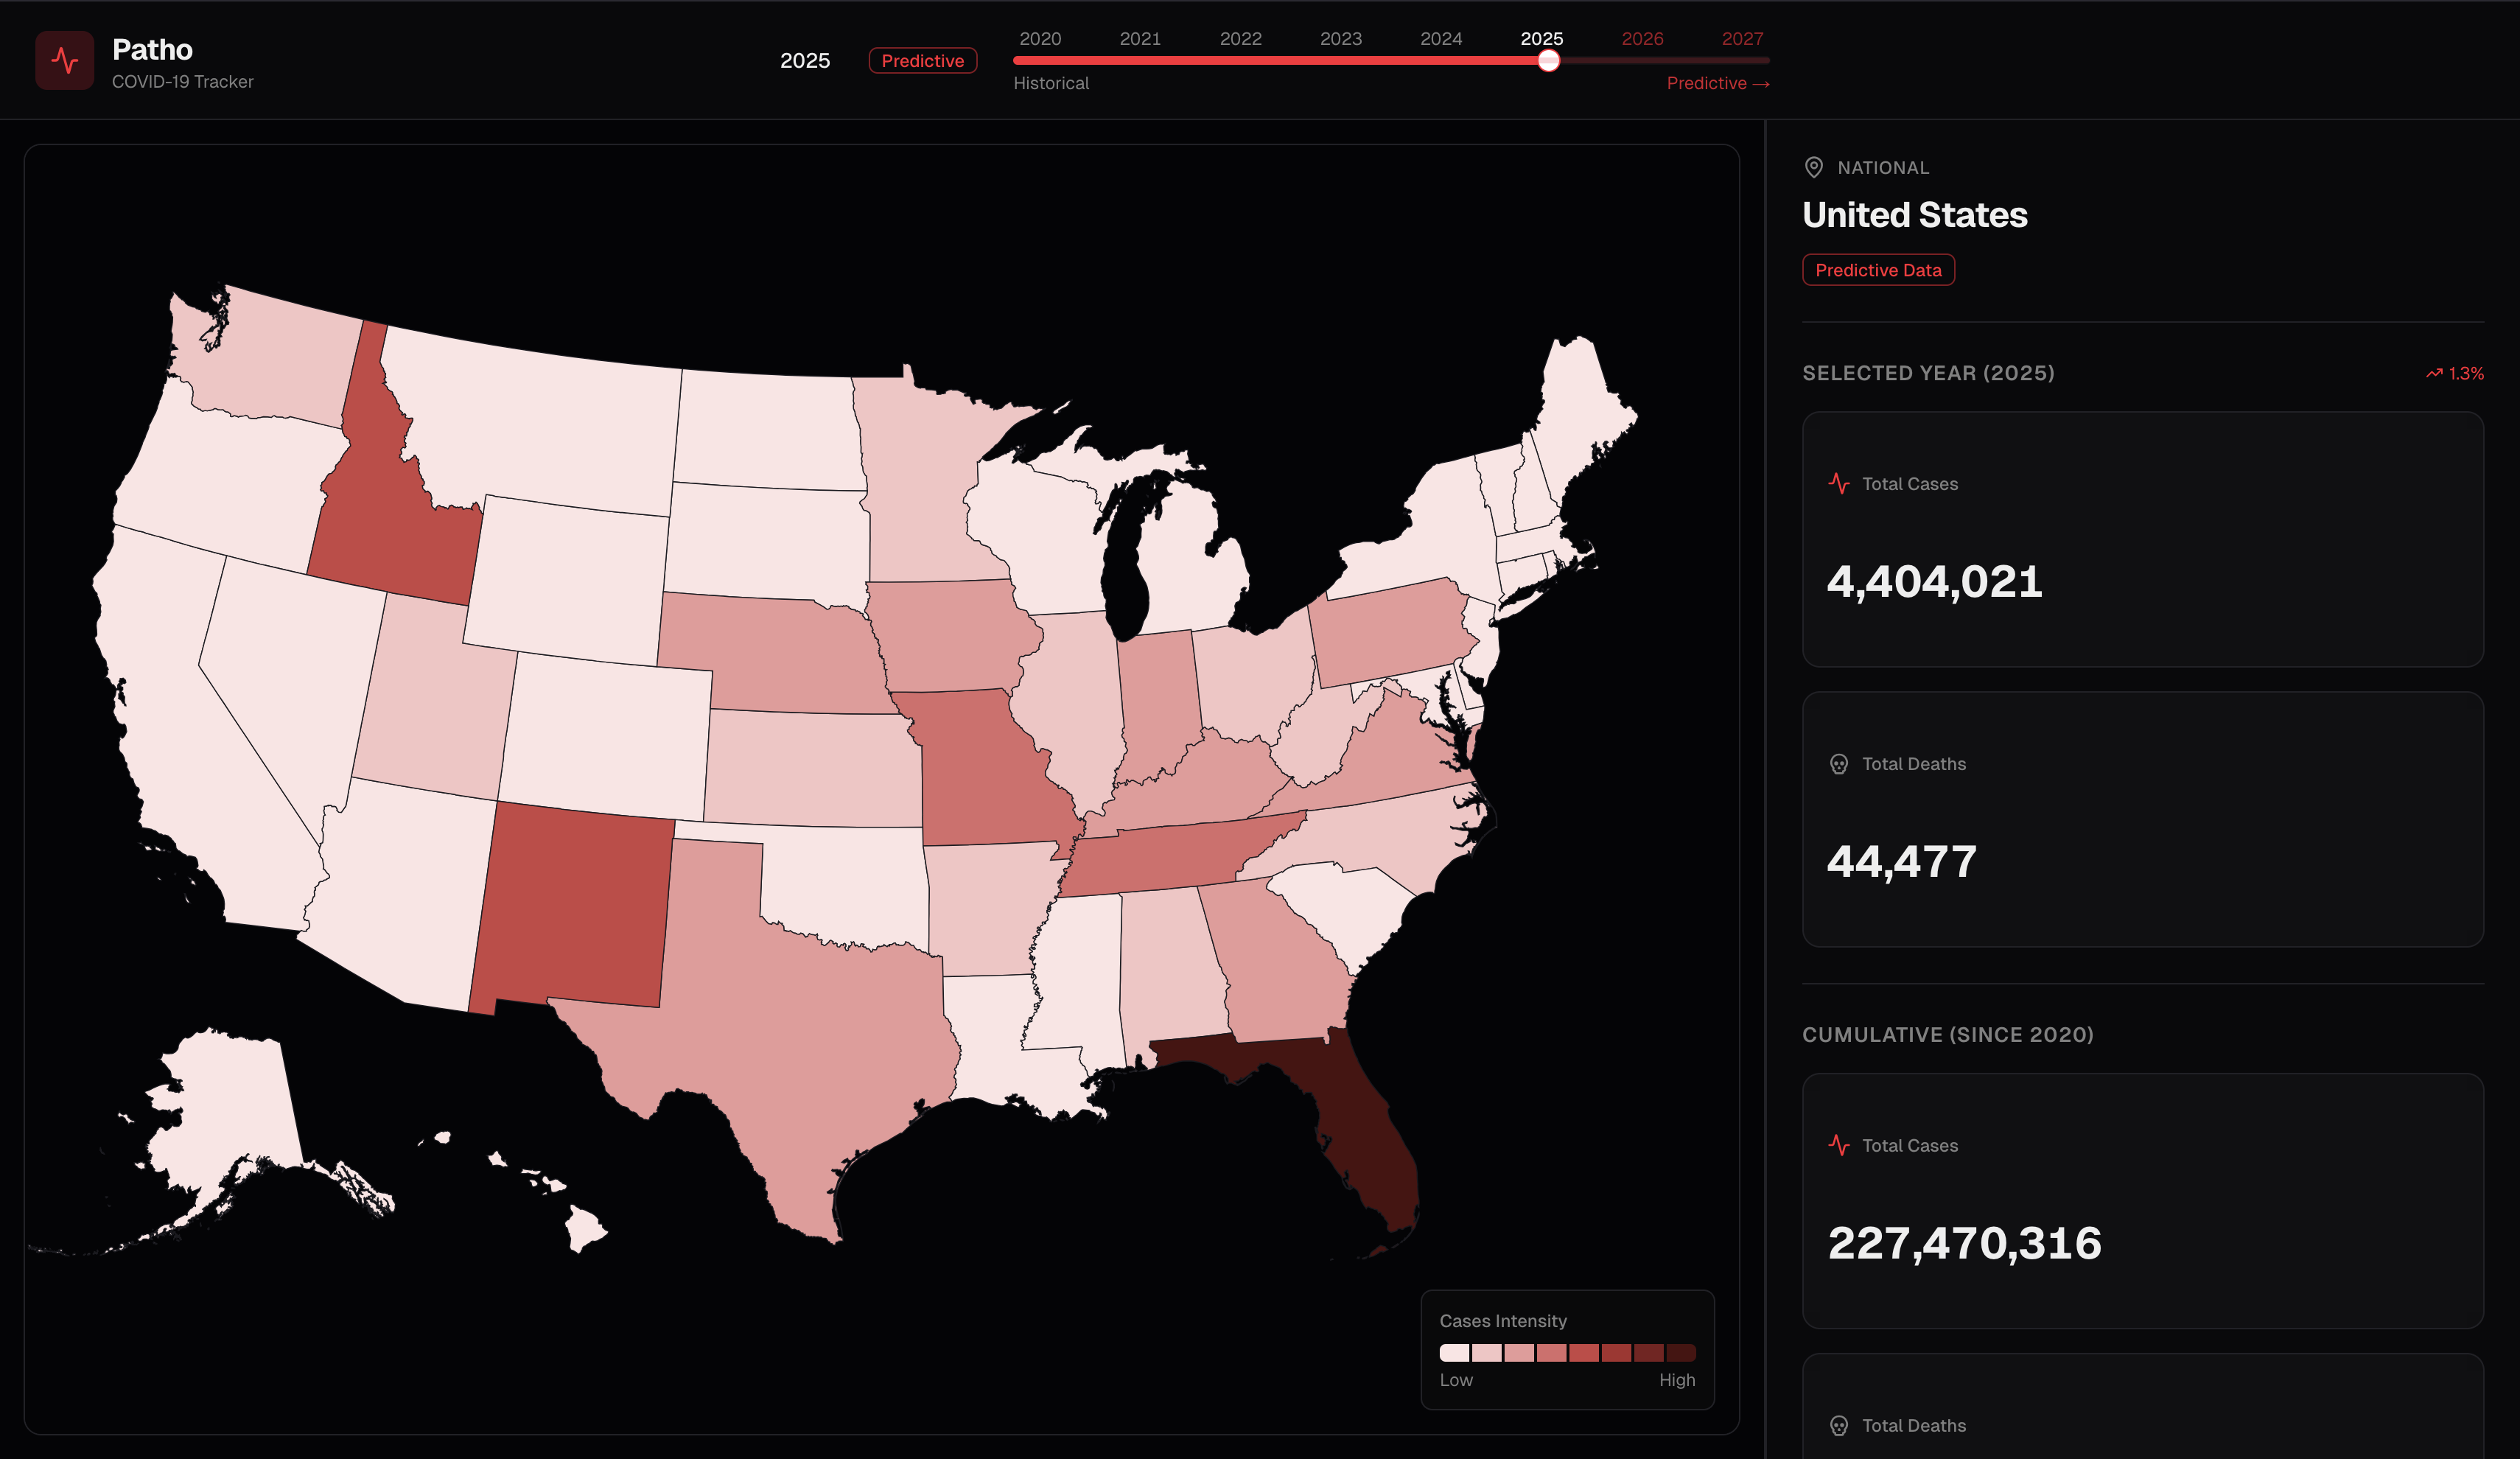
Task: Click the pulse icon beside 2025 Total Cases
Action: (1838, 483)
